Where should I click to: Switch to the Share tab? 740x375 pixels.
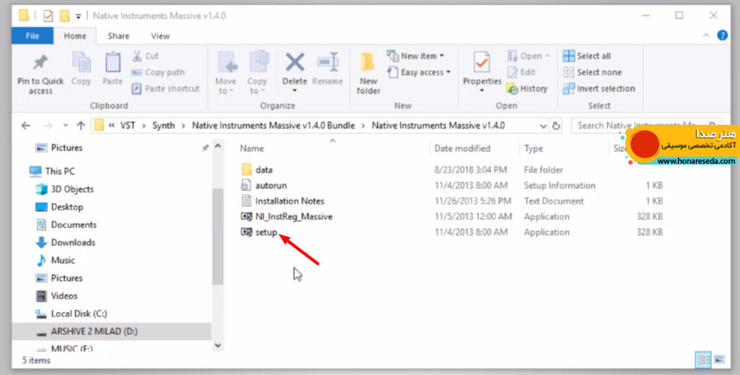coord(119,36)
